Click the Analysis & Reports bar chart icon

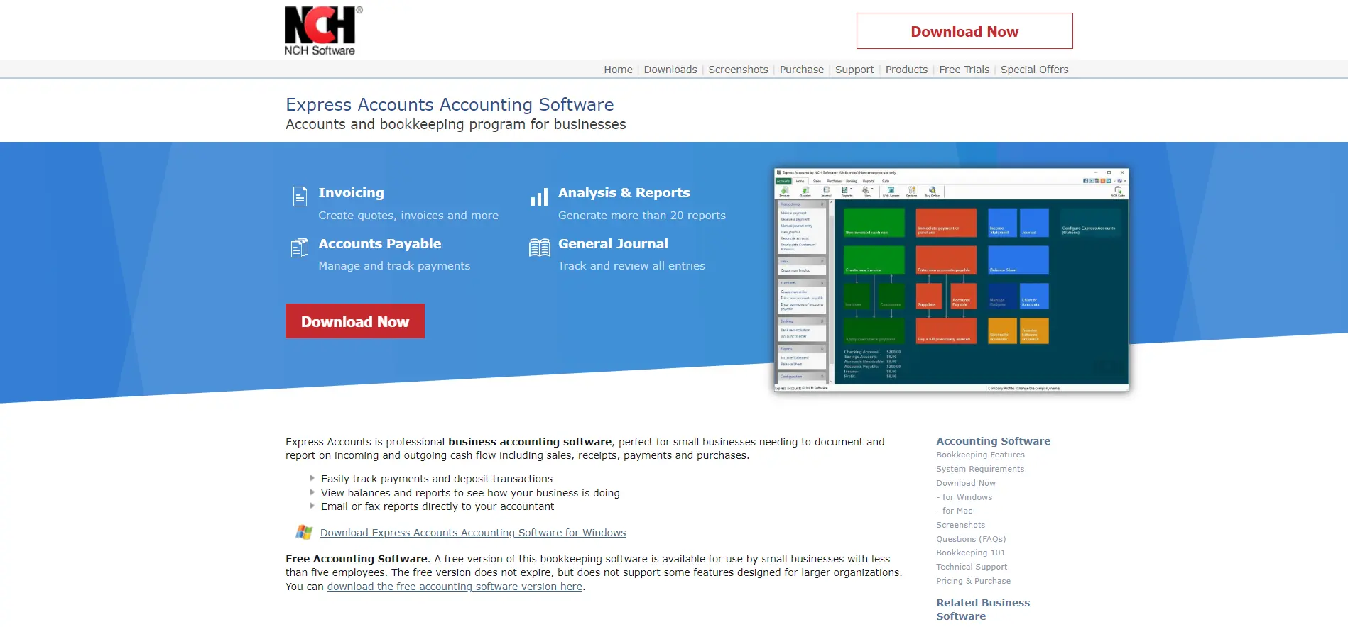tap(539, 196)
